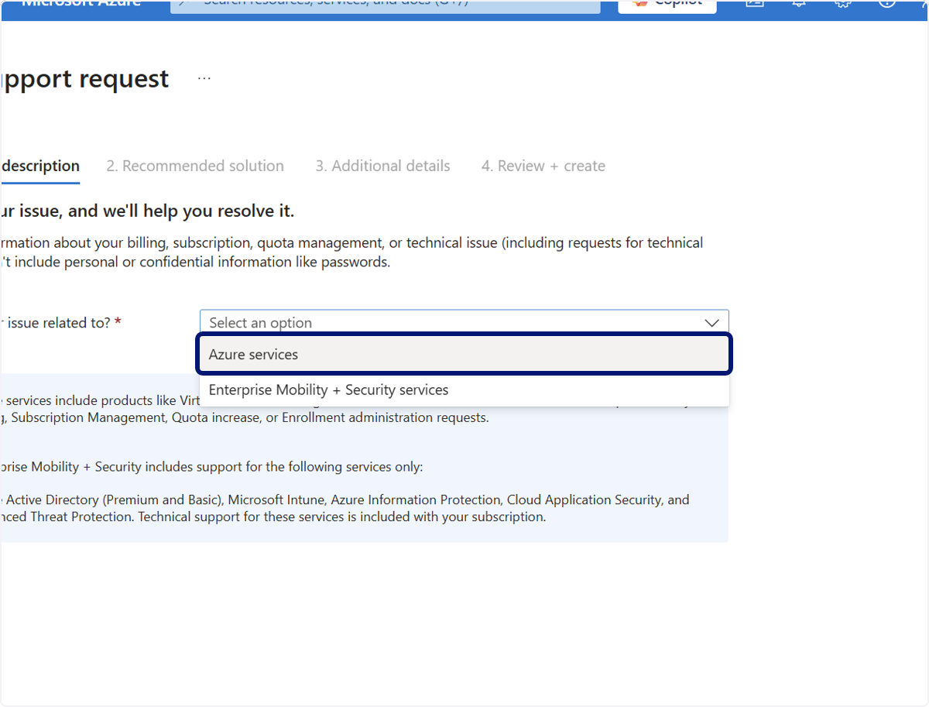Click text mentioning Microsoft Intune and Azure Information Protection
The image size is (929, 707).
[345, 500]
